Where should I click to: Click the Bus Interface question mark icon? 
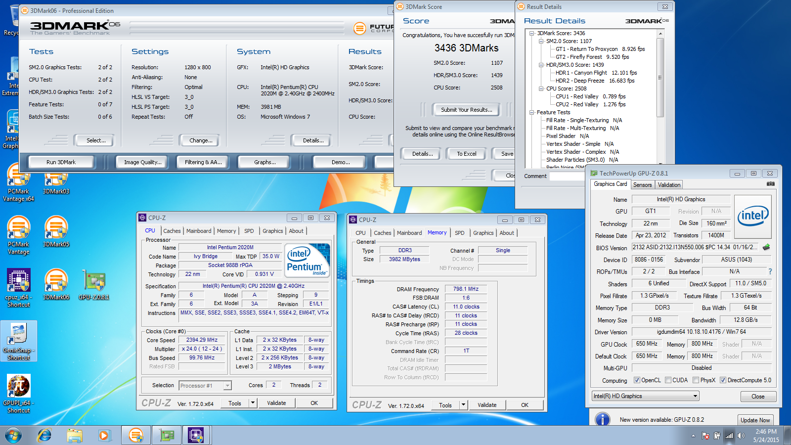(x=770, y=271)
